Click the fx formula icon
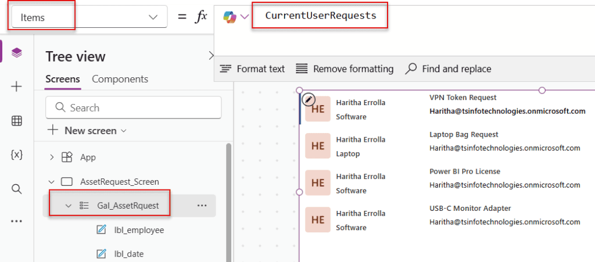Image resolution: width=595 pixels, height=262 pixels. click(200, 17)
